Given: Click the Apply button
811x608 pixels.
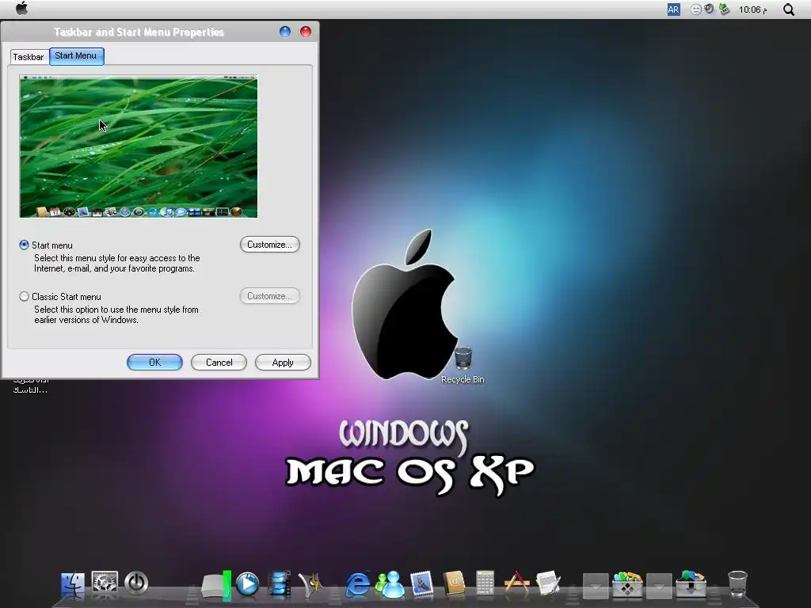Looking at the screenshot, I should (283, 363).
